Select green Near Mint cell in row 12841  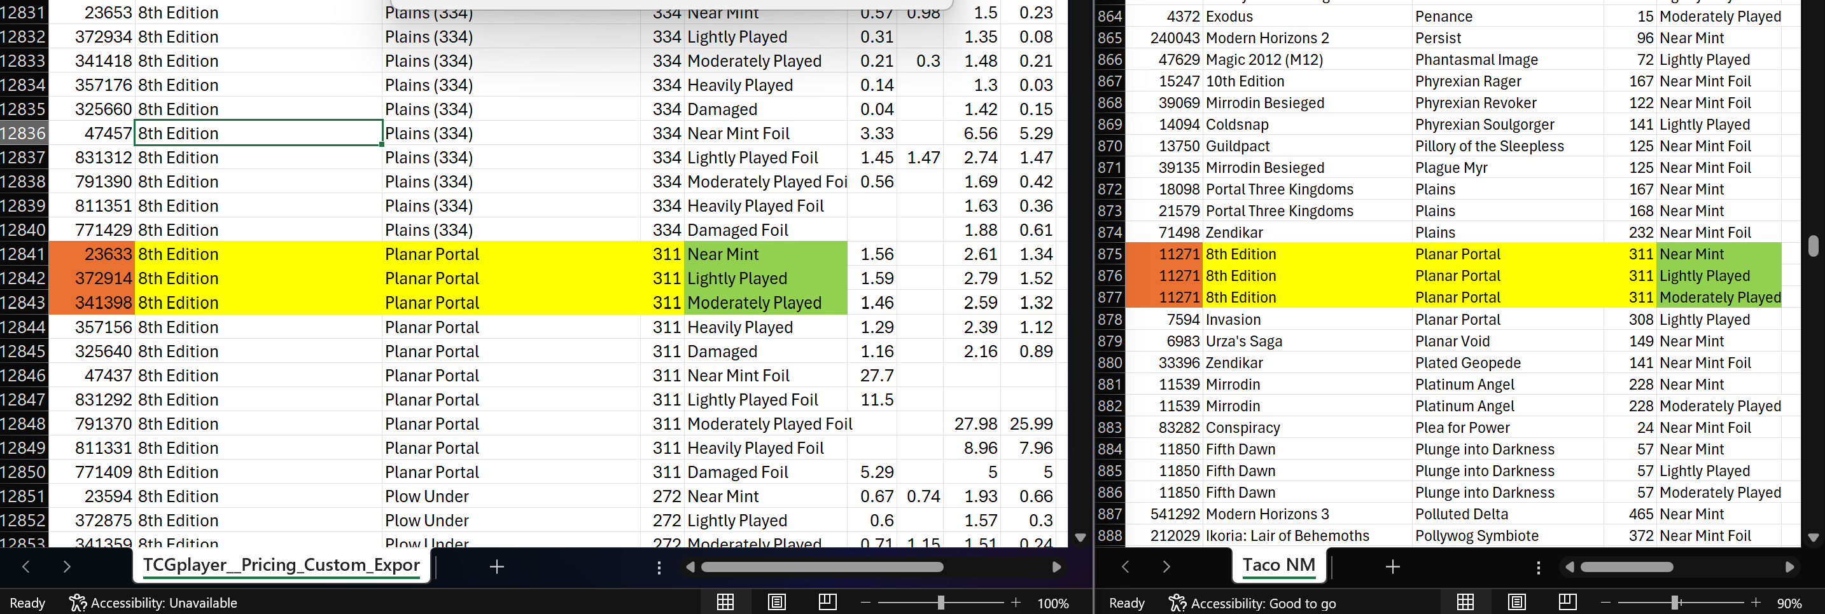point(765,254)
